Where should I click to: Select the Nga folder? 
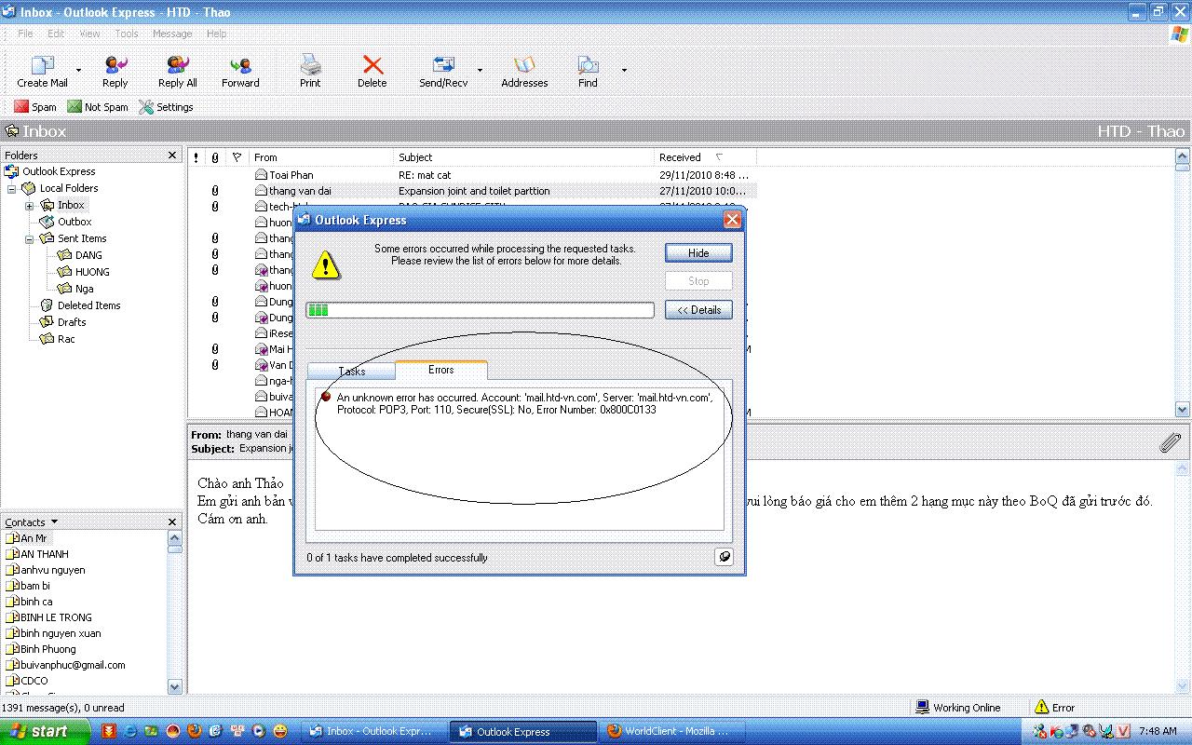pyautogui.click(x=84, y=289)
